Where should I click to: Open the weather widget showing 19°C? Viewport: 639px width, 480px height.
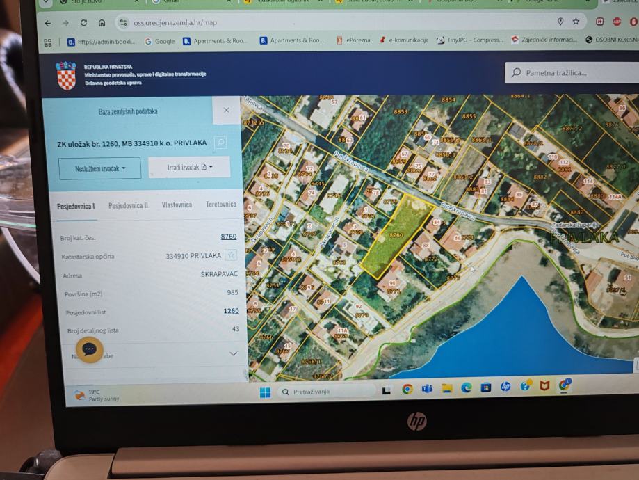[97, 395]
